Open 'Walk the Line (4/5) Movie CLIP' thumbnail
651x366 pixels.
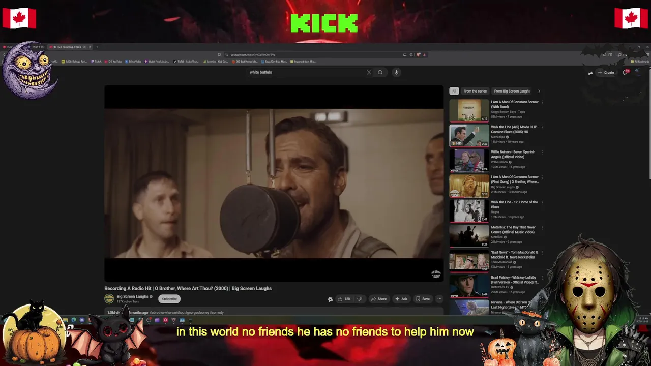pos(469,135)
